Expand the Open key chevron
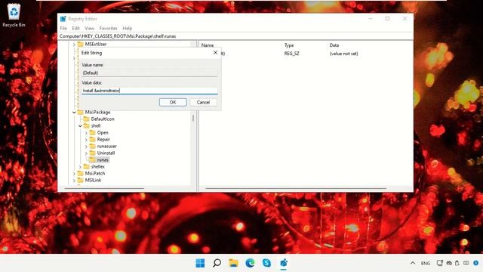Image resolution: width=483 pixels, height=272 pixels. pyautogui.click(x=86, y=133)
